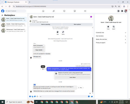The image size is (130, 104).
Task: Show hidden system tray icons
Action: pos(109,102)
